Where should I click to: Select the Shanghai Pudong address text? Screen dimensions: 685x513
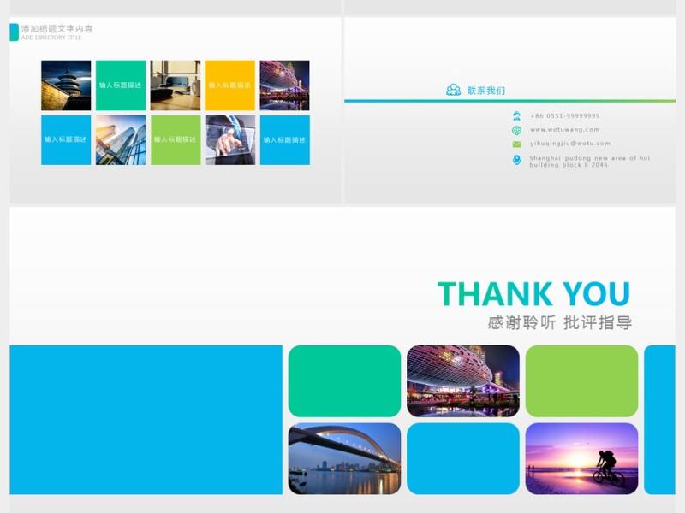pyautogui.click(x=589, y=161)
